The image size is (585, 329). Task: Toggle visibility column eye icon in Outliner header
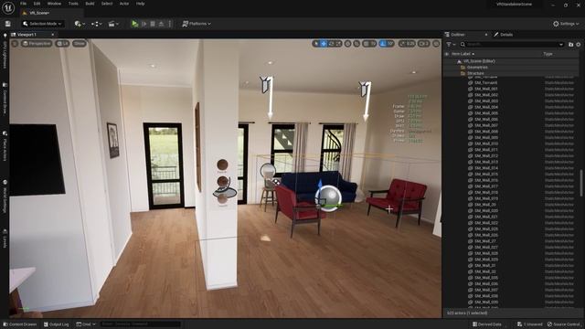pos(447,54)
